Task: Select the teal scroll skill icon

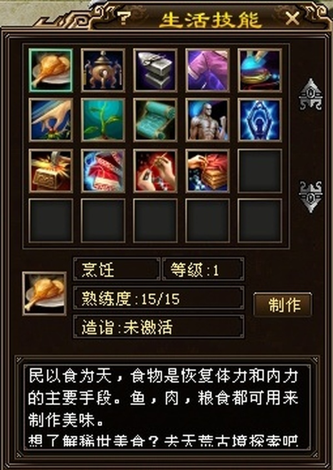Action: click(155, 120)
